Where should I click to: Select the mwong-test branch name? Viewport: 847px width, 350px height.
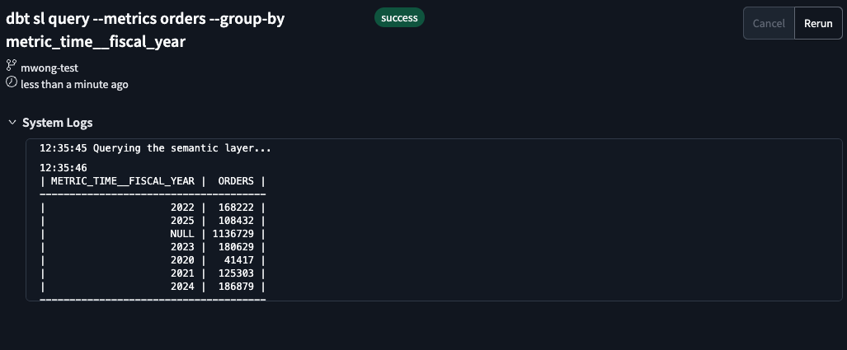[49, 68]
